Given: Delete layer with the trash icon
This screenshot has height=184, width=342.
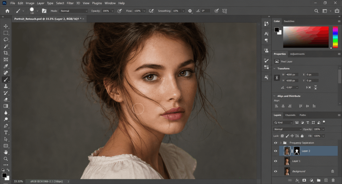Looking at the screenshot, I should [x=333, y=180].
